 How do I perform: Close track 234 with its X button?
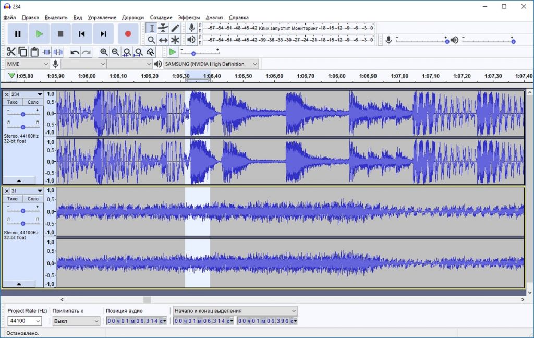click(7, 94)
